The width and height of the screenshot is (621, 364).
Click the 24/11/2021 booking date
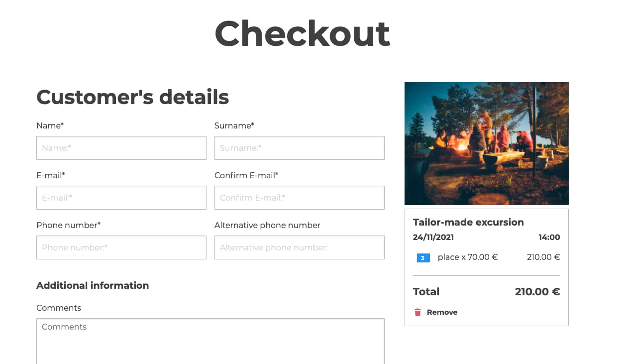click(433, 238)
